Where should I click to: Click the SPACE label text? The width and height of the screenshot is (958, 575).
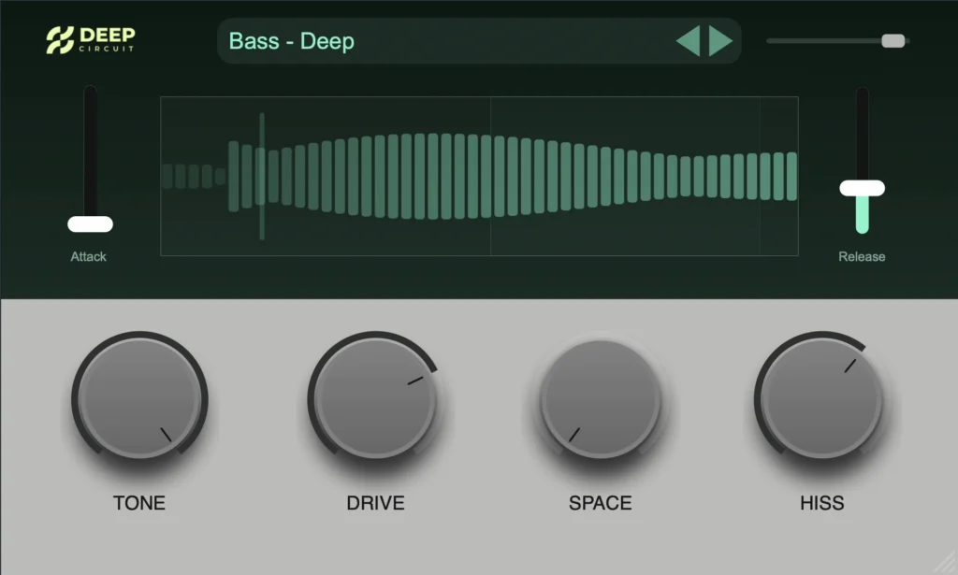[x=600, y=503]
